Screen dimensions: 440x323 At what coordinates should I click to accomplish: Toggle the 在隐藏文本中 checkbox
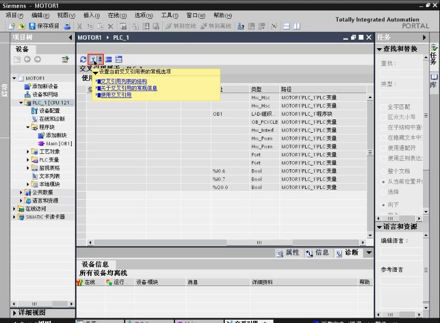coord(383,138)
